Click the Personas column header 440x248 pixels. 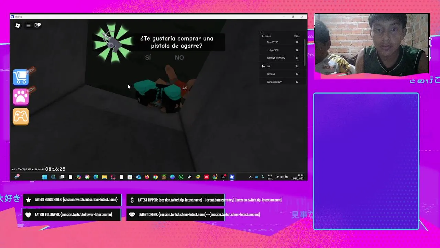(x=266, y=36)
